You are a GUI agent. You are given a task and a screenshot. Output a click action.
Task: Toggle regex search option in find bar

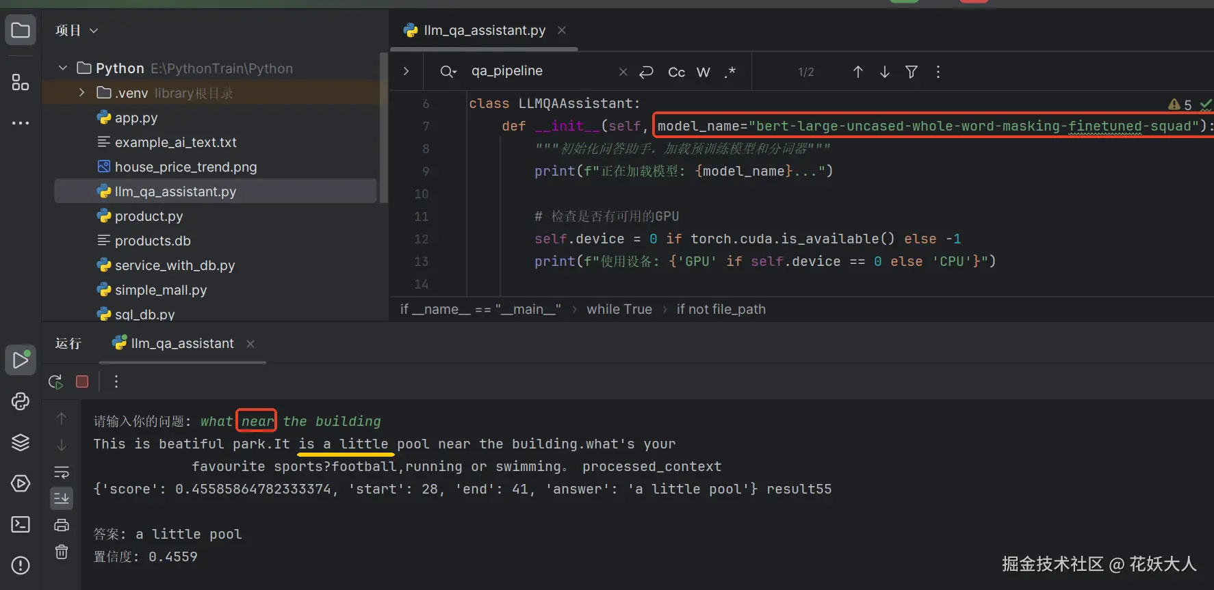[x=730, y=72]
